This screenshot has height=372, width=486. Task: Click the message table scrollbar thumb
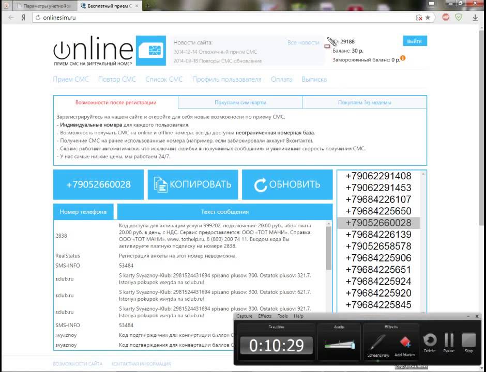coord(328,248)
